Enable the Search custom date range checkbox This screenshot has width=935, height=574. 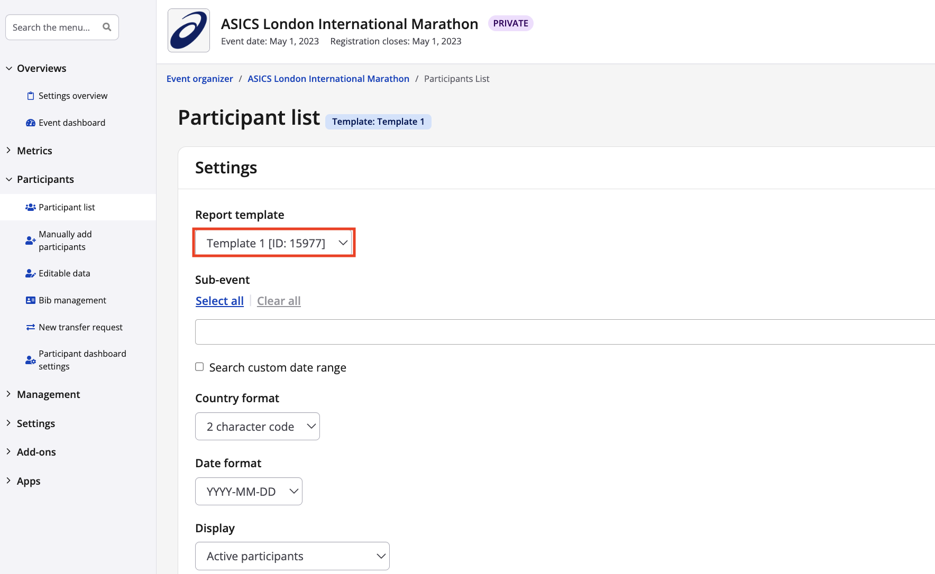199,367
